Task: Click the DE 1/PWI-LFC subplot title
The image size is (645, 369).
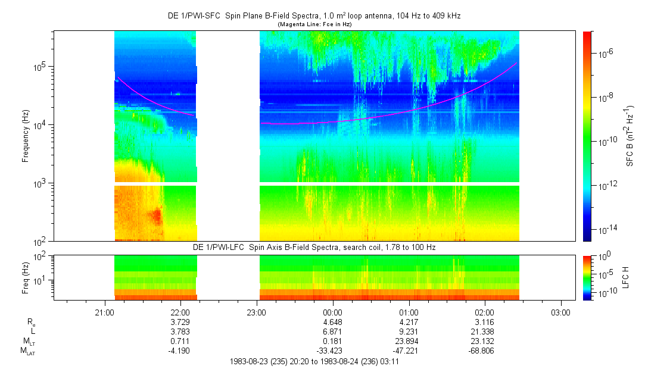Action: point(314,247)
